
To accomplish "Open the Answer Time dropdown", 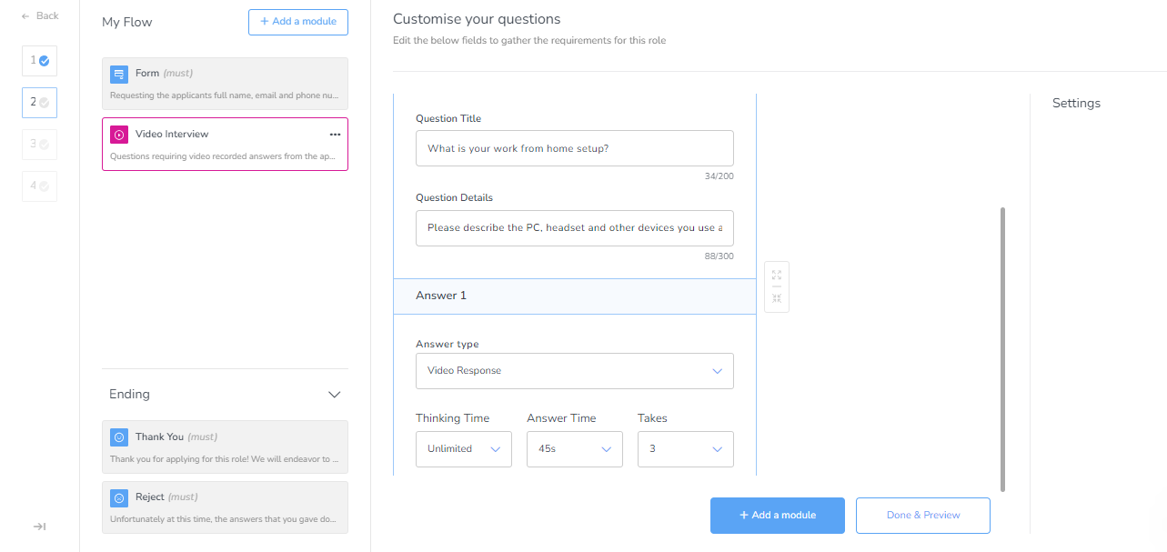I will (x=574, y=449).
